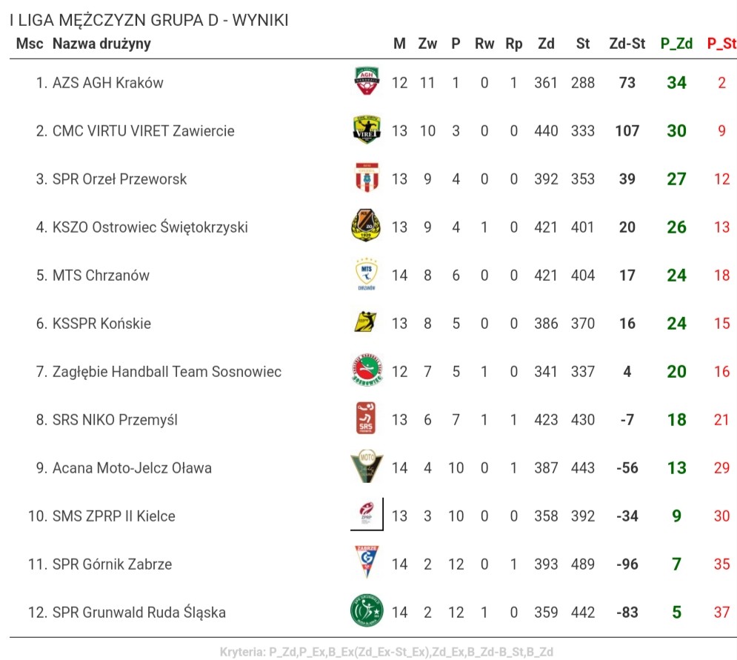Click the Acana Moto-Jelcz Oława logo
737x660 pixels.
pyautogui.click(x=367, y=467)
